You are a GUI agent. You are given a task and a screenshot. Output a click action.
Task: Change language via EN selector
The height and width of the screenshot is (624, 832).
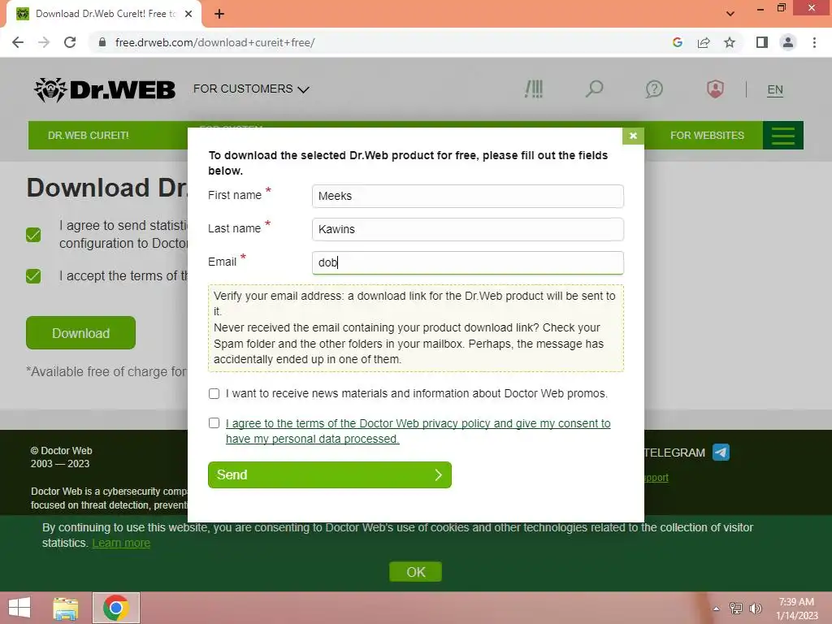click(774, 89)
